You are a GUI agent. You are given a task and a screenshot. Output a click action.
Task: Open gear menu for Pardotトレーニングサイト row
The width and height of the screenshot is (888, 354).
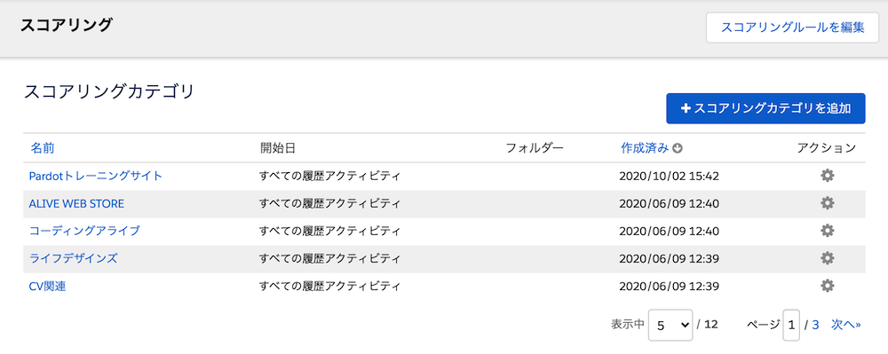(x=828, y=176)
